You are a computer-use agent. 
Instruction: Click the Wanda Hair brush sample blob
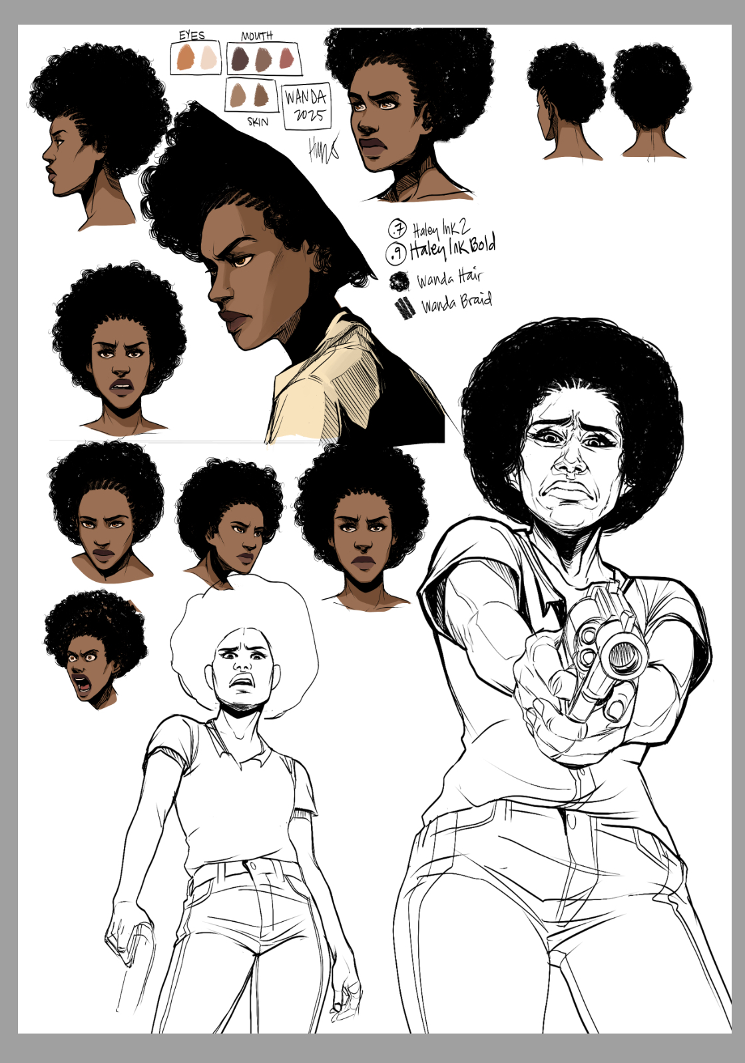[x=399, y=282]
